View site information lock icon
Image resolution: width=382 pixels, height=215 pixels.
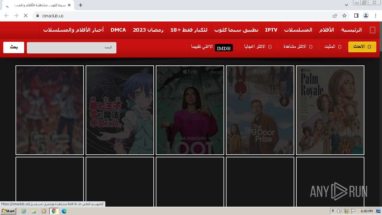click(x=38, y=16)
